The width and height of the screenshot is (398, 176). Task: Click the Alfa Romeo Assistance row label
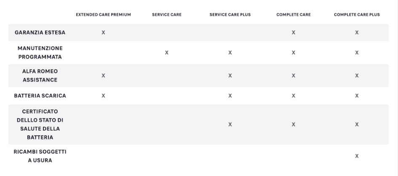pyautogui.click(x=40, y=75)
